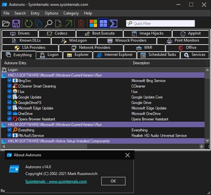
Task: Click the Open file toolbar icon
Action: click(6, 23)
